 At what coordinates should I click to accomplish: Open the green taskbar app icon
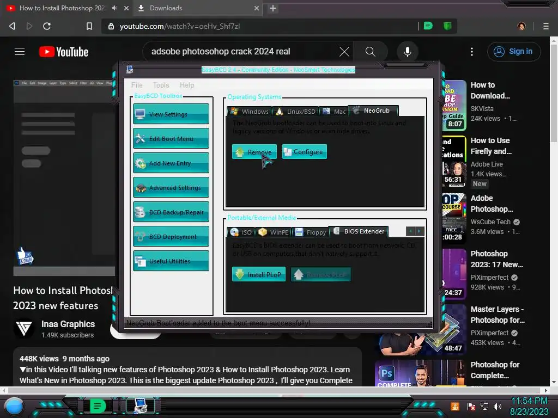click(x=98, y=406)
